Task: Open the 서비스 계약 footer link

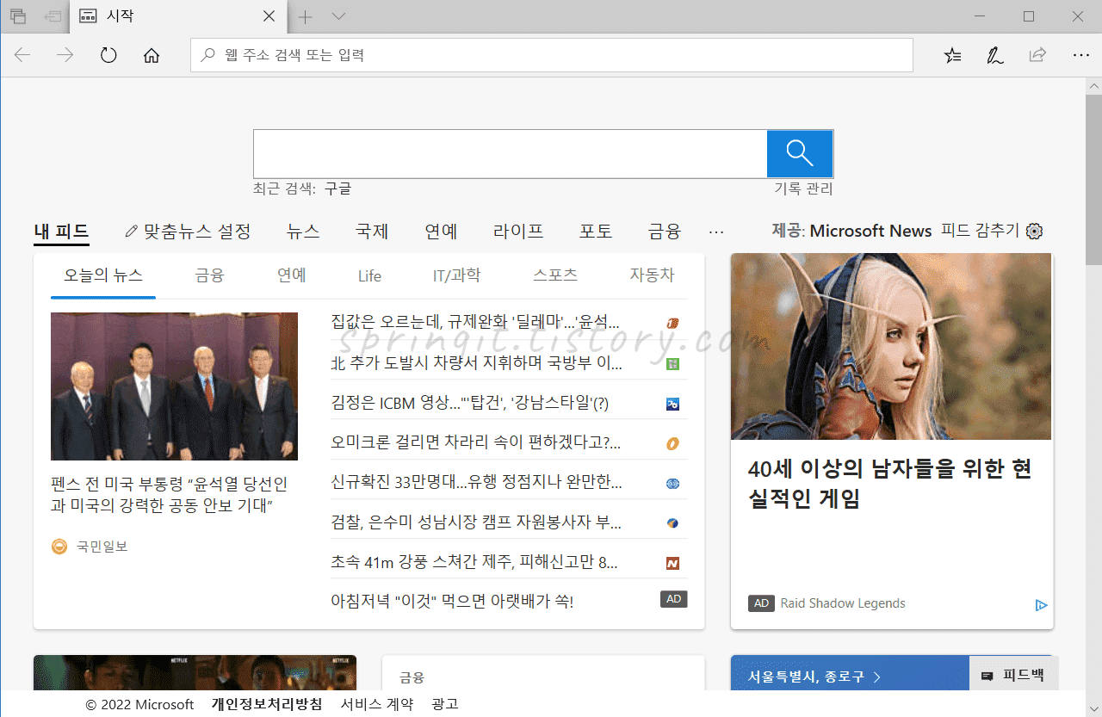Action: pyautogui.click(x=377, y=704)
